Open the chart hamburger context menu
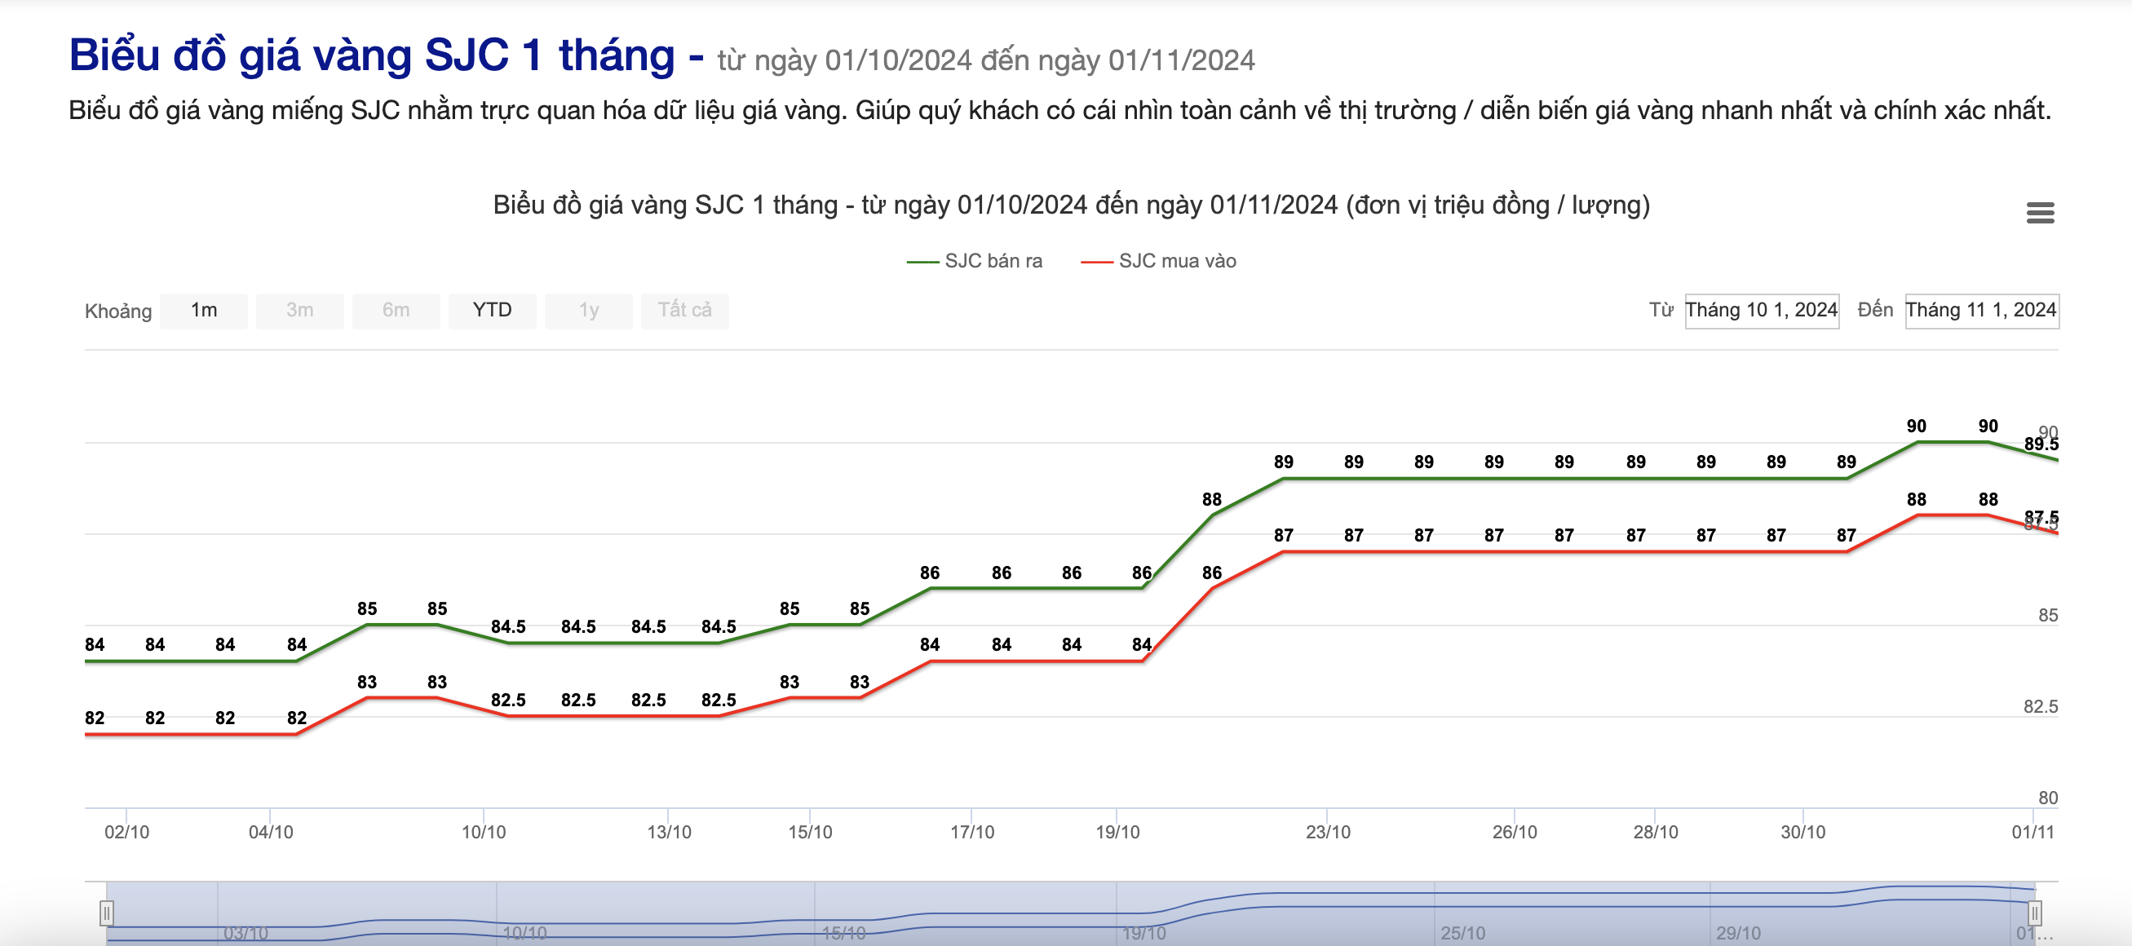 (2040, 213)
